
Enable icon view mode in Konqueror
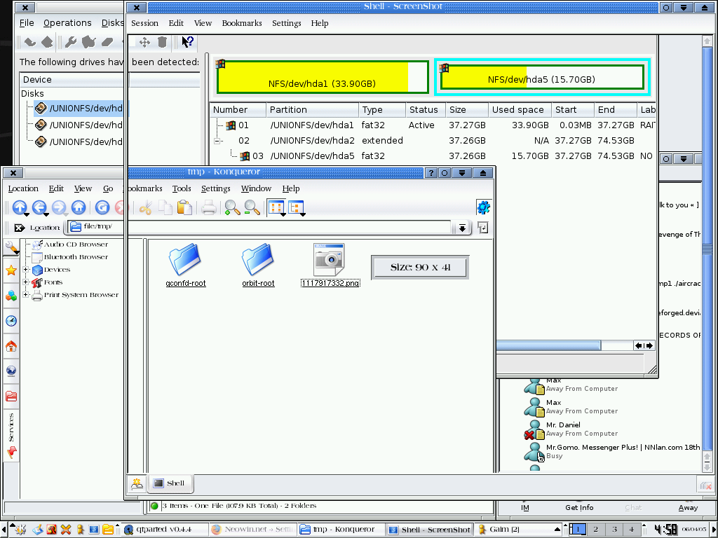click(x=276, y=207)
